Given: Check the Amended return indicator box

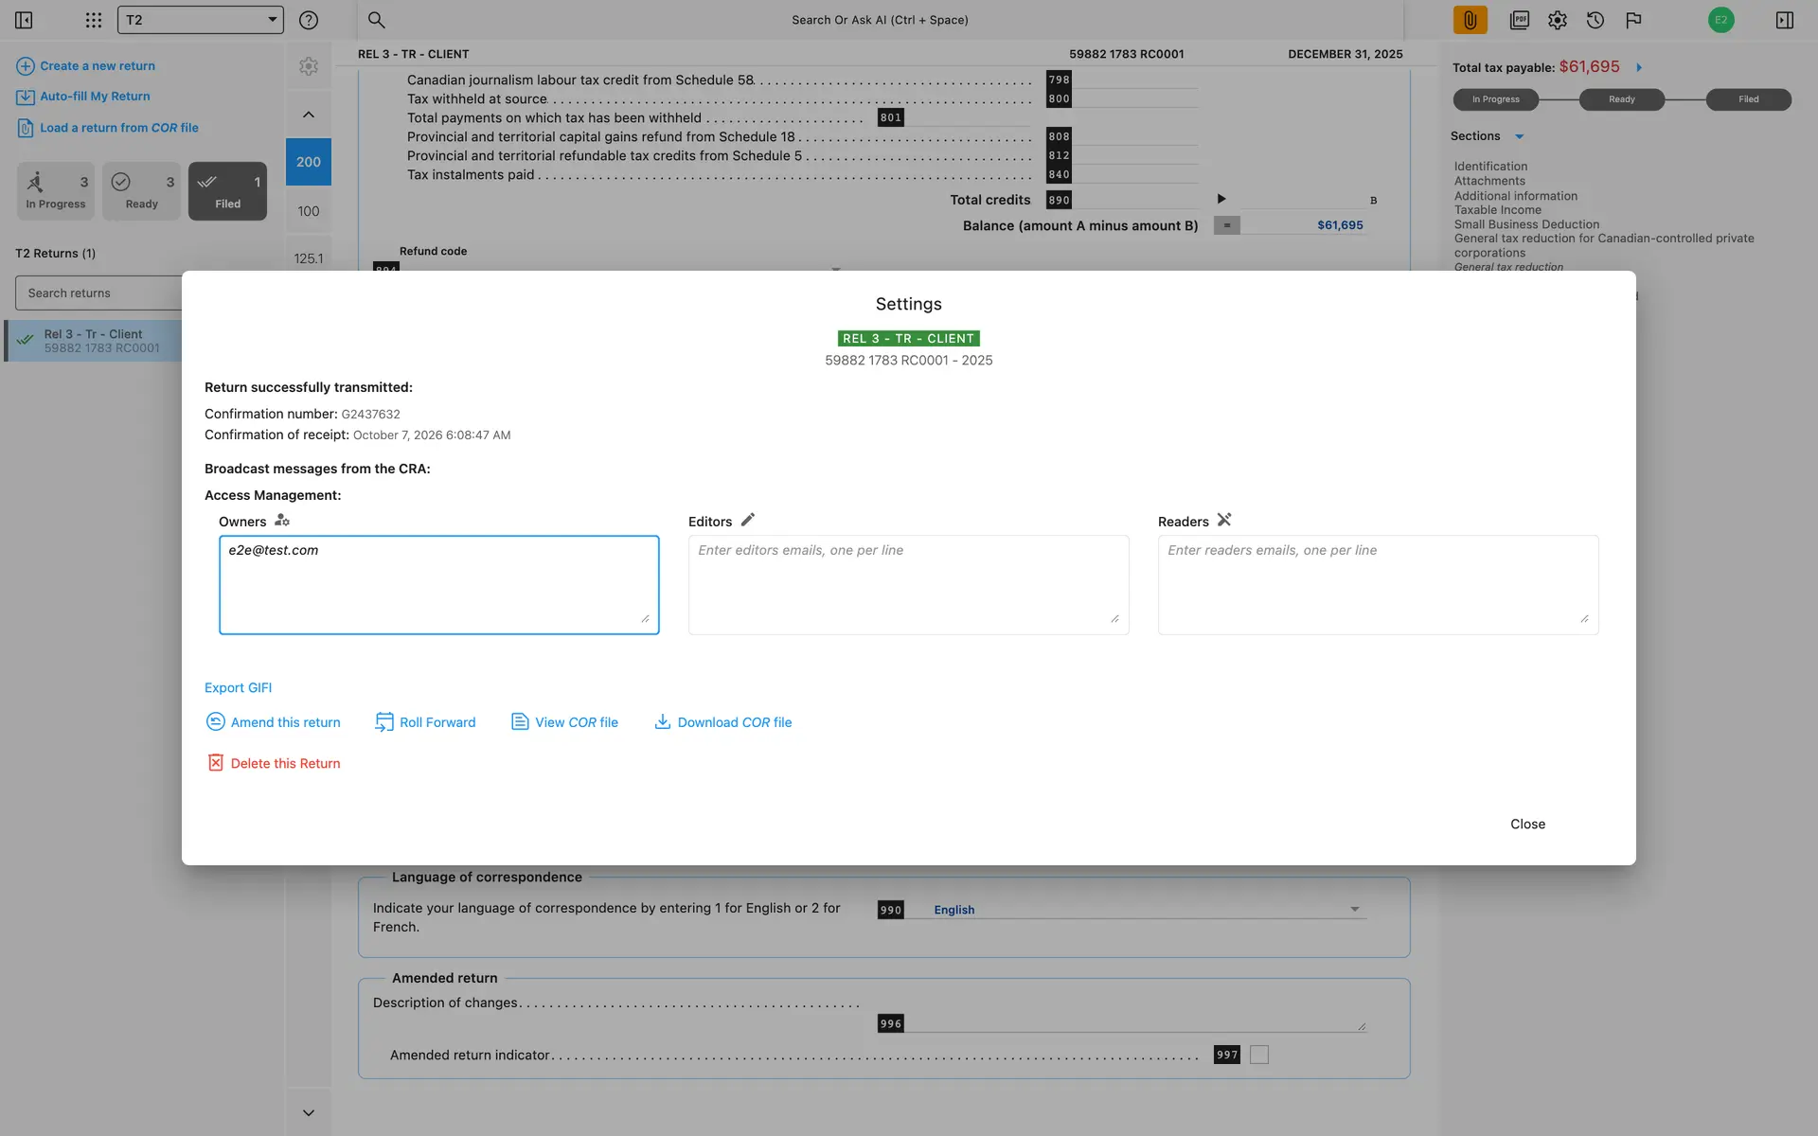Looking at the screenshot, I should click(1259, 1055).
